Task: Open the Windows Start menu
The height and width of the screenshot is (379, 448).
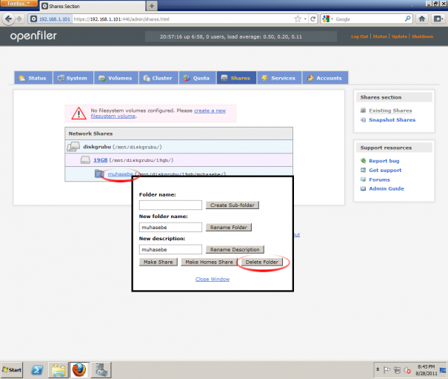Action: point(12,370)
